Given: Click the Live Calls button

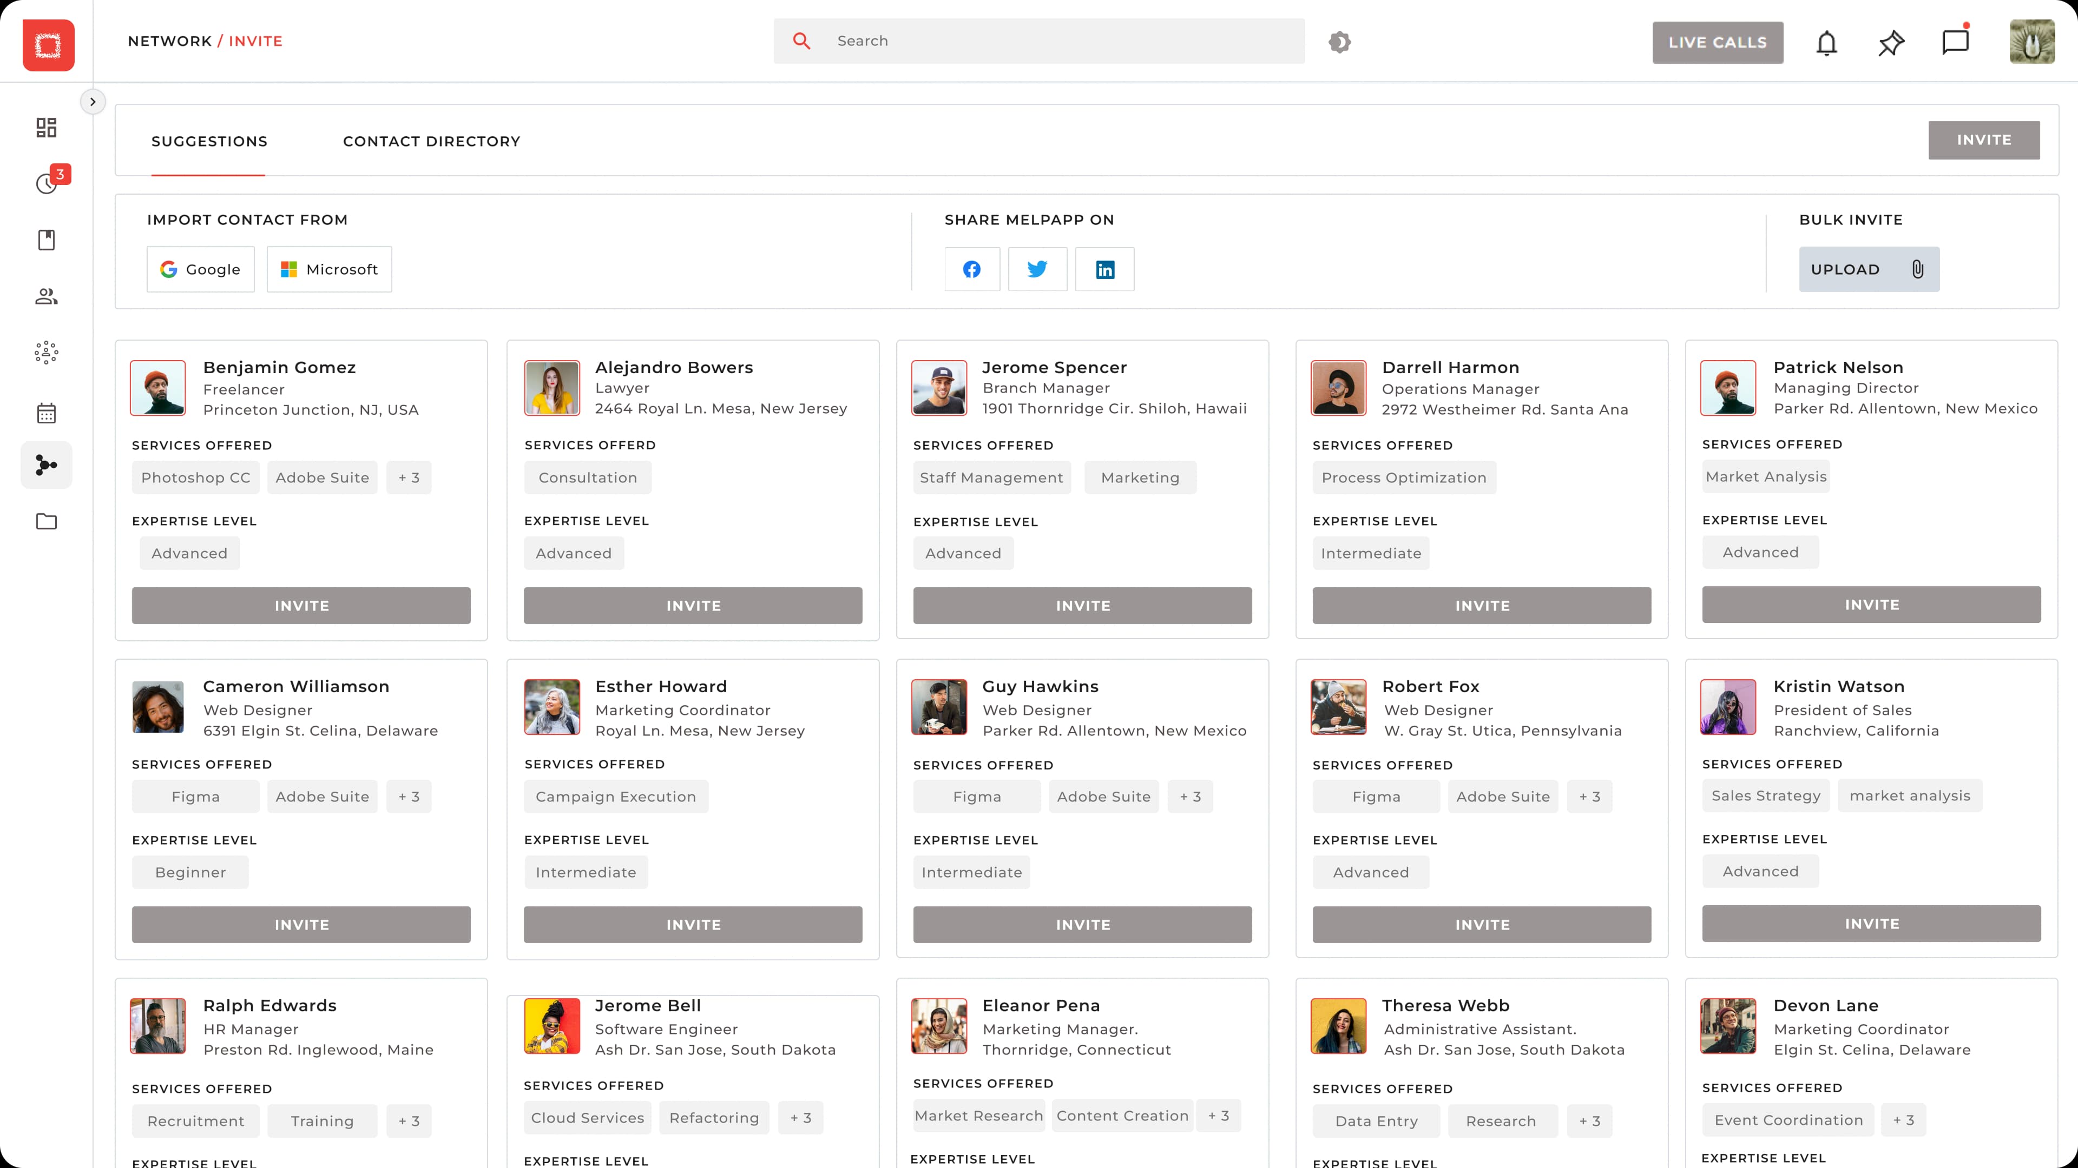Looking at the screenshot, I should coord(1718,43).
